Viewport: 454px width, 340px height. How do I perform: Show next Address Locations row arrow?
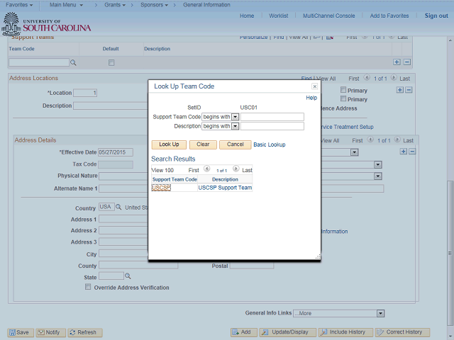[x=394, y=77]
